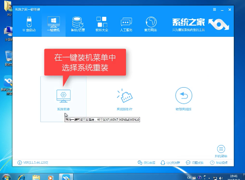Open the 微信客服 link

[149, 163]
